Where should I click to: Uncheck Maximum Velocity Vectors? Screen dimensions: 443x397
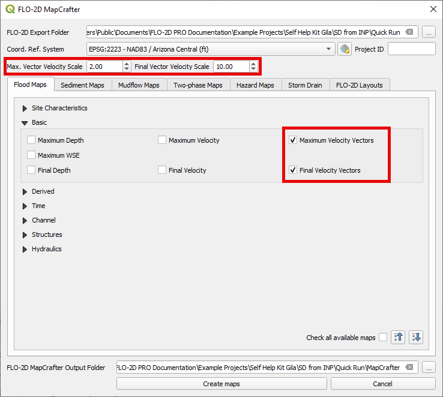(293, 140)
